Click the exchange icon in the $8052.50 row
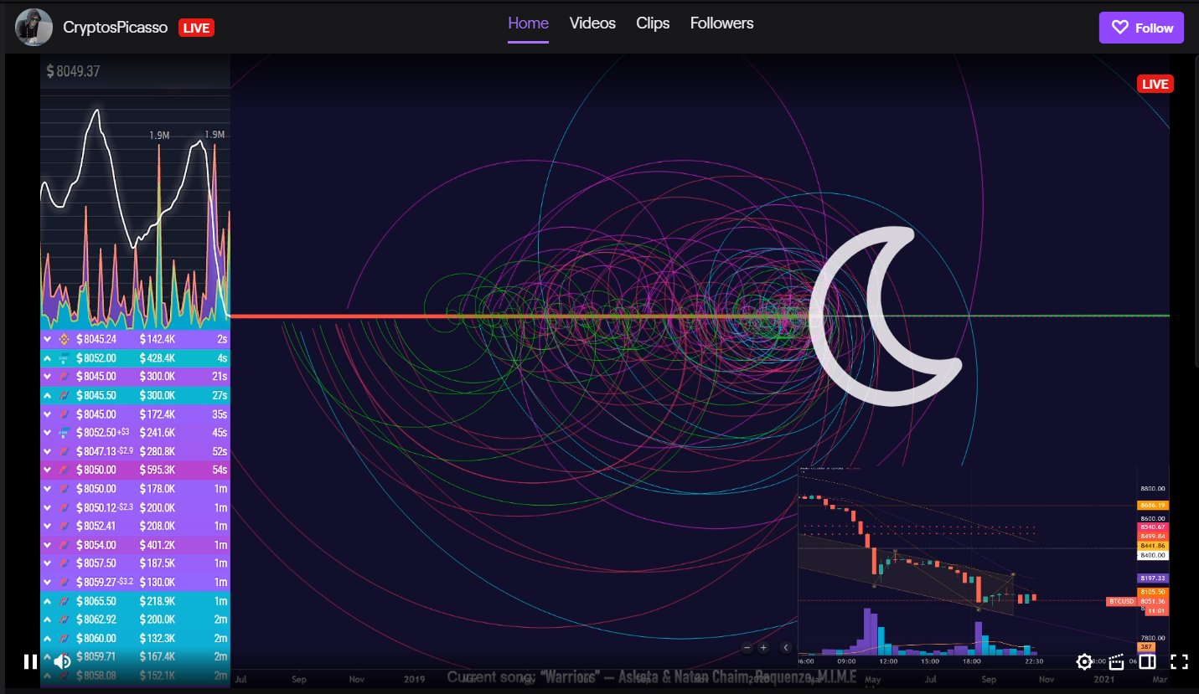The image size is (1199, 694). click(65, 433)
